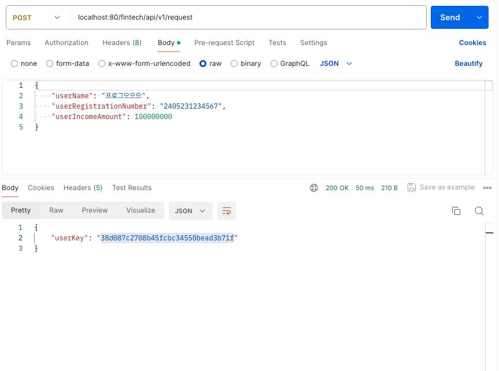Click the response scrollbar marker

(x=489, y=233)
